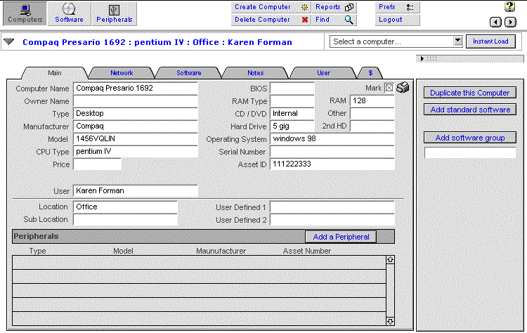Go to the previous record arrow
Viewport: 527px width, 333px height.
tap(495, 22)
